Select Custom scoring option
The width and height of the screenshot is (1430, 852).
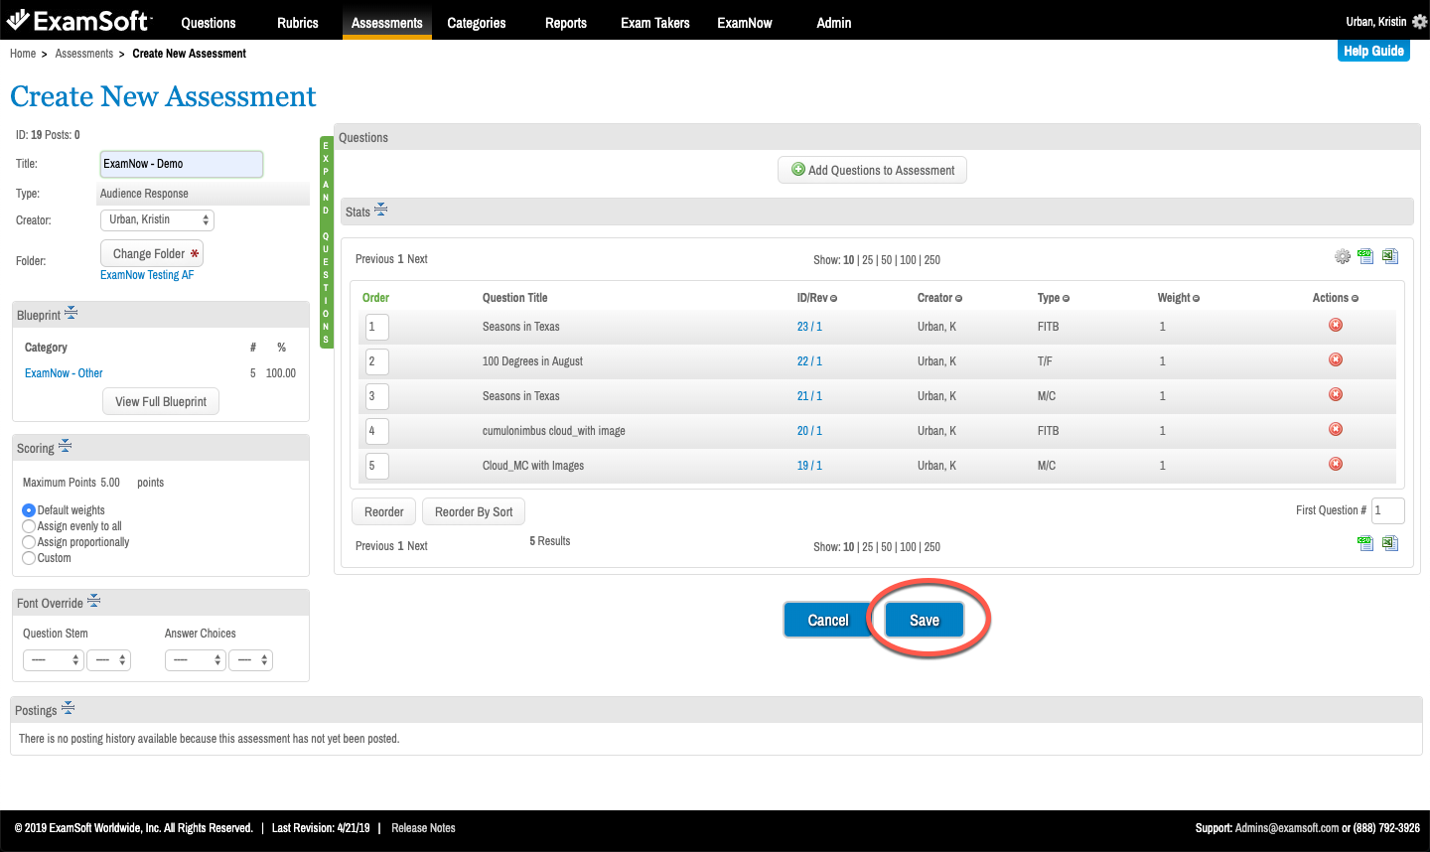click(x=29, y=558)
